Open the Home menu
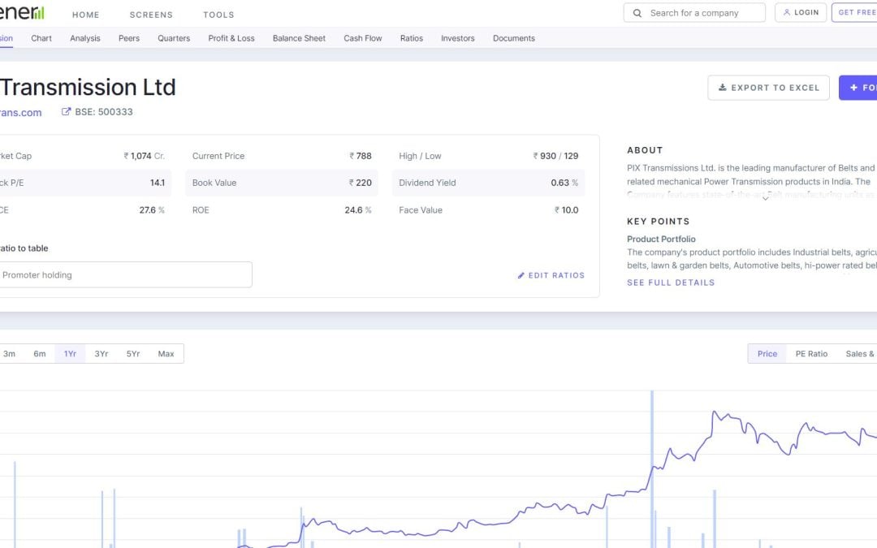Viewport: 877px width, 548px height. tap(85, 15)
